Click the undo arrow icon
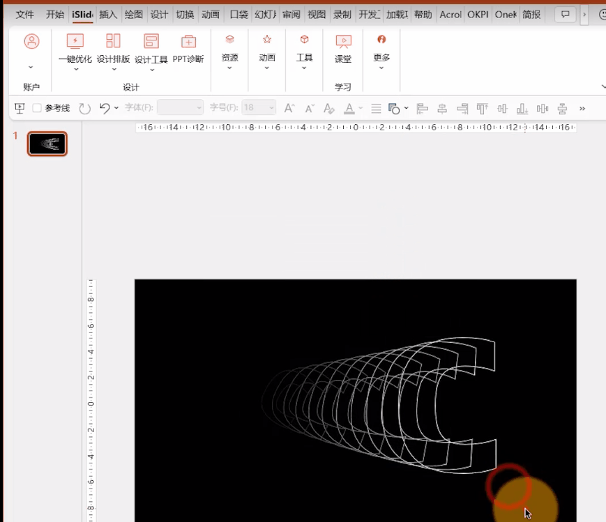The height and width of the screenshot is (522, 606). pos(105,108)
